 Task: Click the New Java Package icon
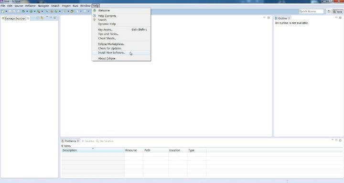coord(52,11)
